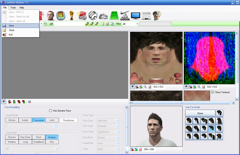Click the stadium icon in toolbar
The height and width of the screenshot is (155, 240).
coord(61,15)
